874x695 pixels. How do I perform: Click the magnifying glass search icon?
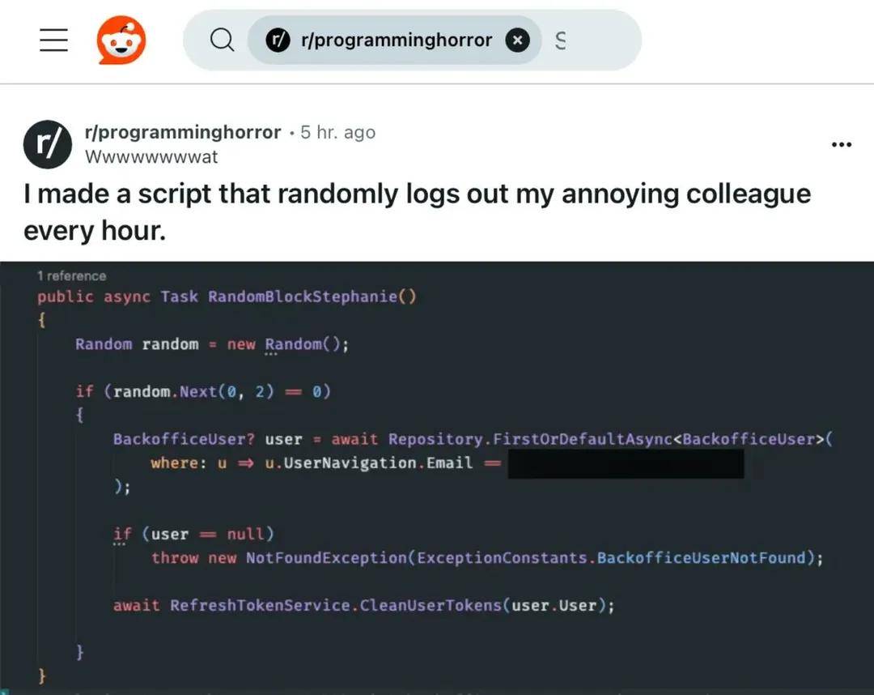pyautogui.click(x=222, y=41)
